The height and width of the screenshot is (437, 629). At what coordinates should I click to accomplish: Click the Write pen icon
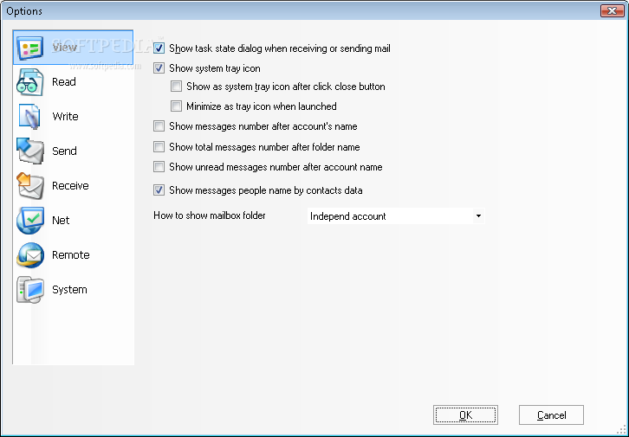tap(29, 117)
